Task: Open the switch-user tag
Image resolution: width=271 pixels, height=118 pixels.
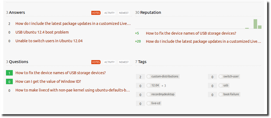Action: tap(231, 77)
